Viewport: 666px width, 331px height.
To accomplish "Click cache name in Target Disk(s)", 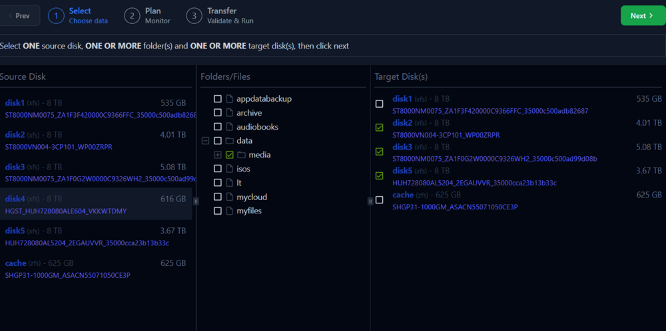I will (x=403, y=195).
